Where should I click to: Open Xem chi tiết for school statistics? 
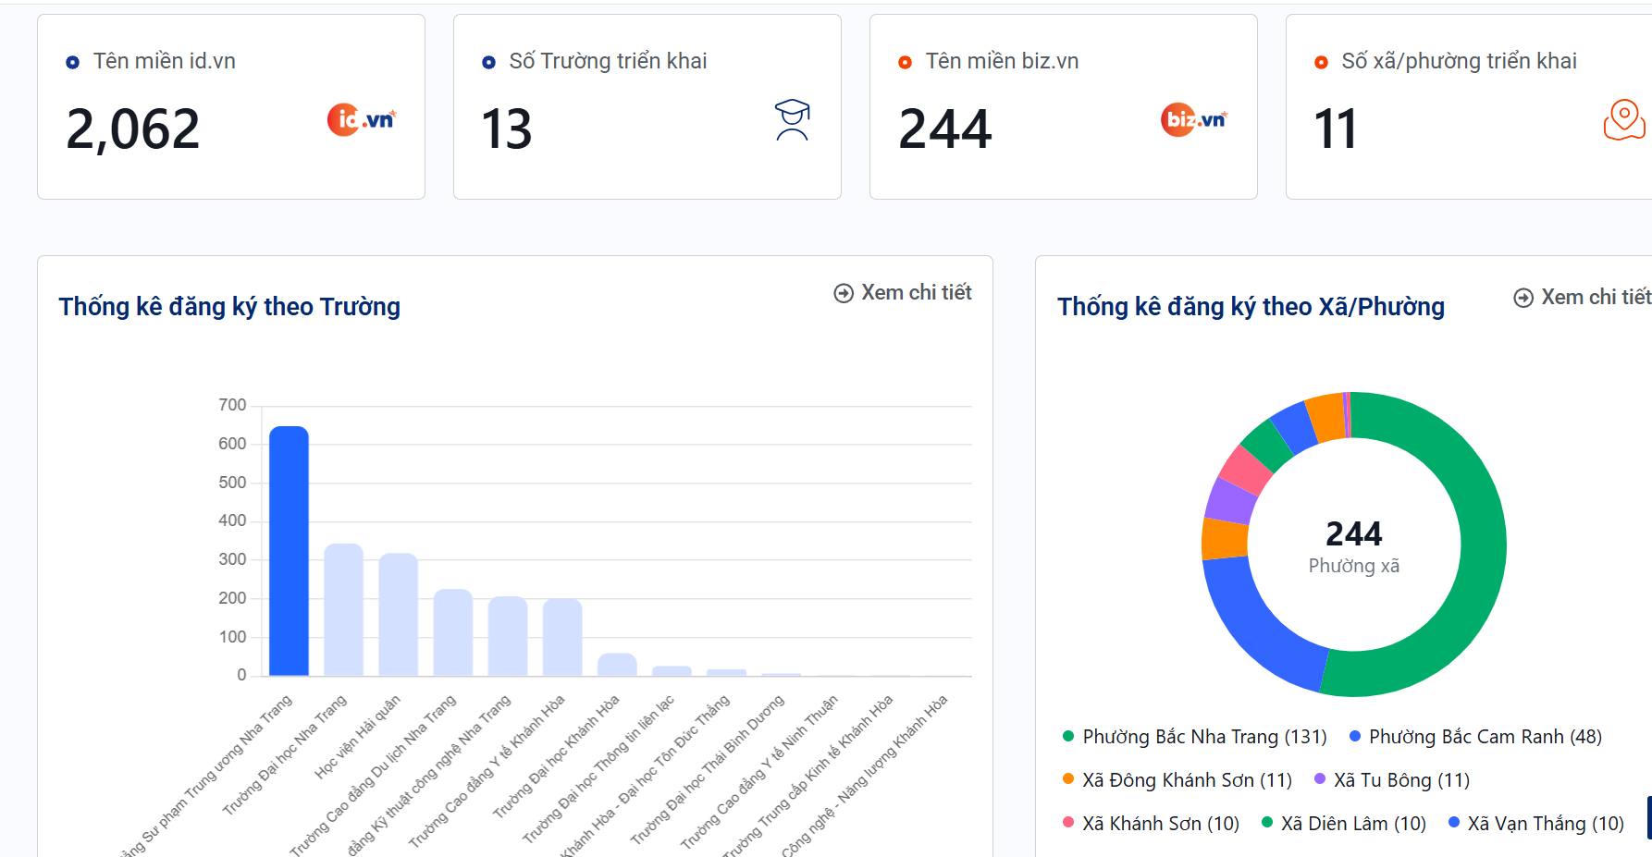pos(916,293)
